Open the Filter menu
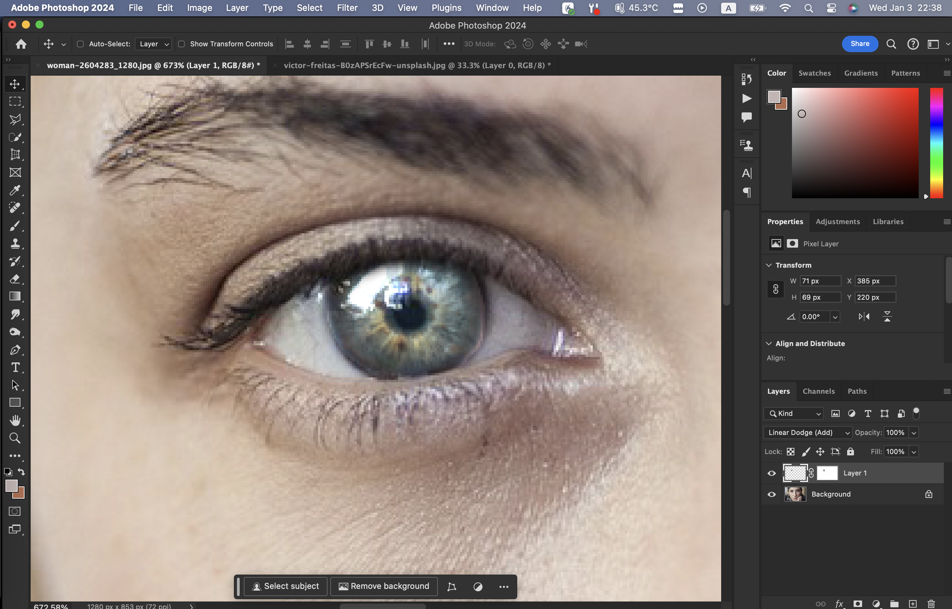Viewport: 952px width, 609px height. click(347, 8)
